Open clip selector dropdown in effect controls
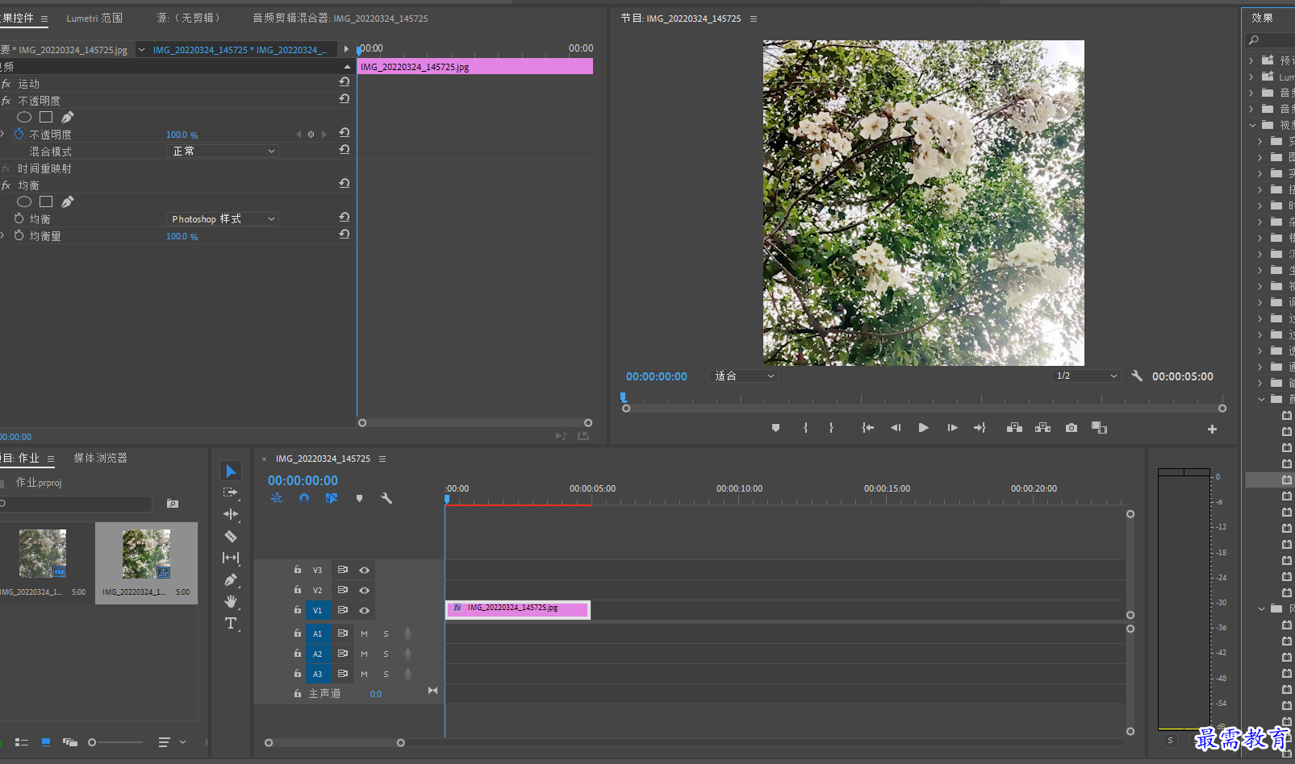This screenshot has height=764, width=1295. (x=142, y=50)
